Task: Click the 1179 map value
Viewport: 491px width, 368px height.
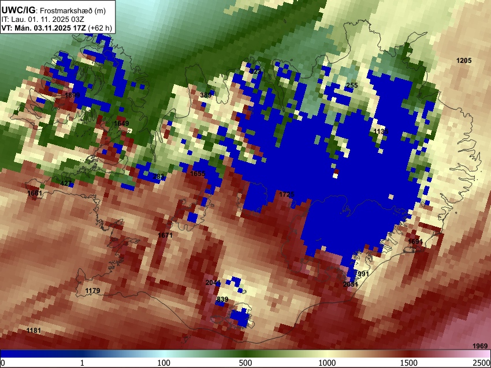Action: click(x=92, y=291)
